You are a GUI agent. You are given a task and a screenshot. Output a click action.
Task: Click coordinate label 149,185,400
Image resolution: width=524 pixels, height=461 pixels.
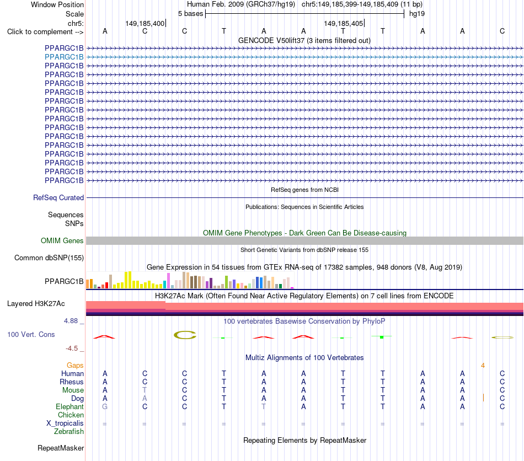(145, 23)
